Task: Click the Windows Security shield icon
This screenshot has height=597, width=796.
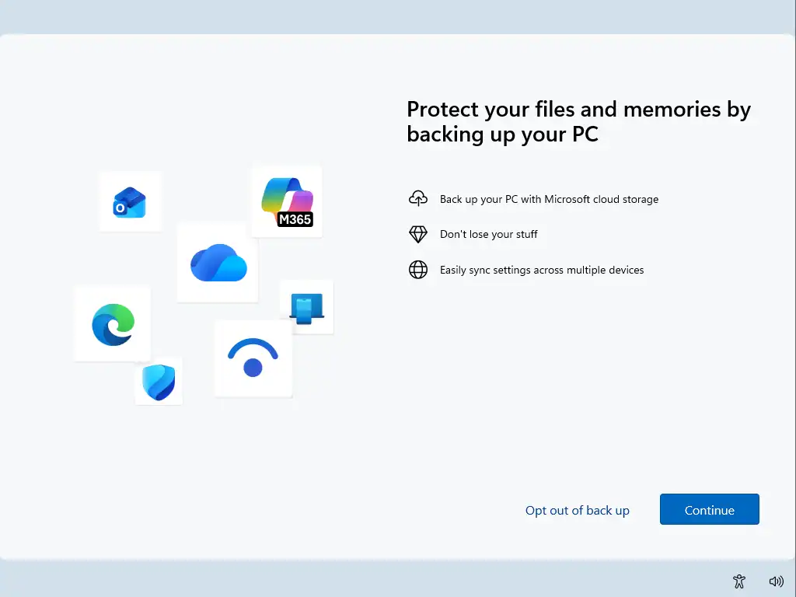Action: click(159, 382)
